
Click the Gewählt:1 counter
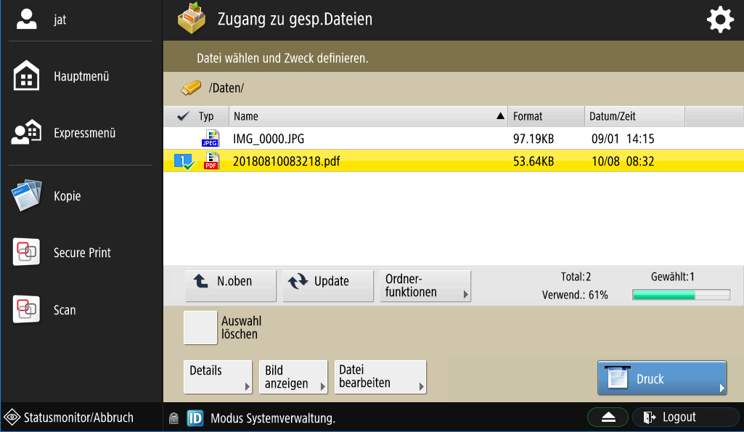coord(672,277)
